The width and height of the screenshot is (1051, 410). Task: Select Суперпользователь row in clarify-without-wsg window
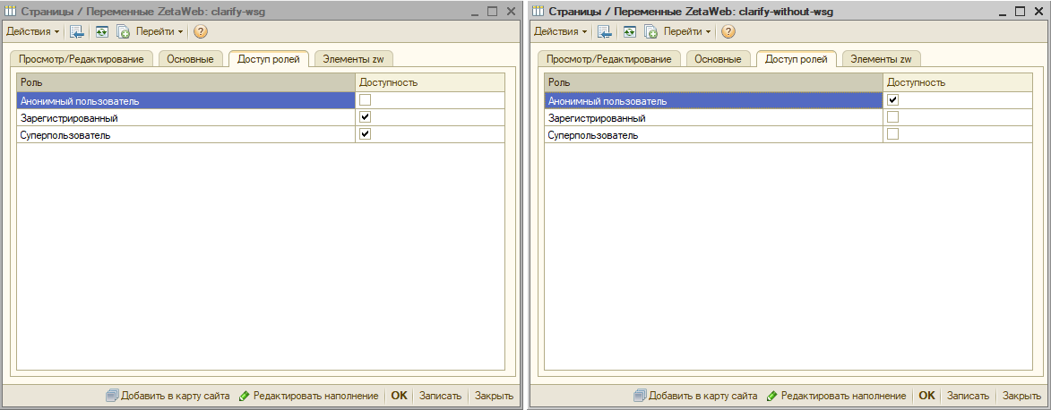click(x=788, y=134)
